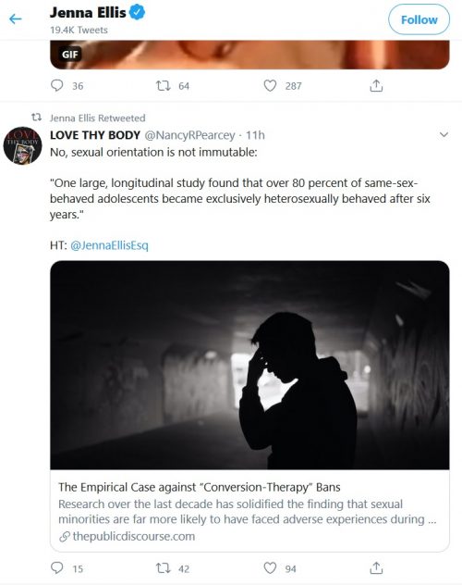Reply to the GIF tweet with 36 comments
This screenshot has height=585, width=462.
[x=56, y=86]
